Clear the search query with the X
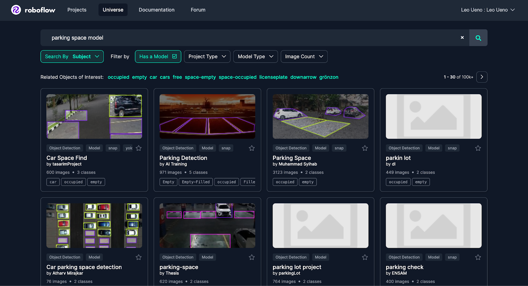This screenshot has height=286, width=528. pyautogui.click(x=462, y=38)
